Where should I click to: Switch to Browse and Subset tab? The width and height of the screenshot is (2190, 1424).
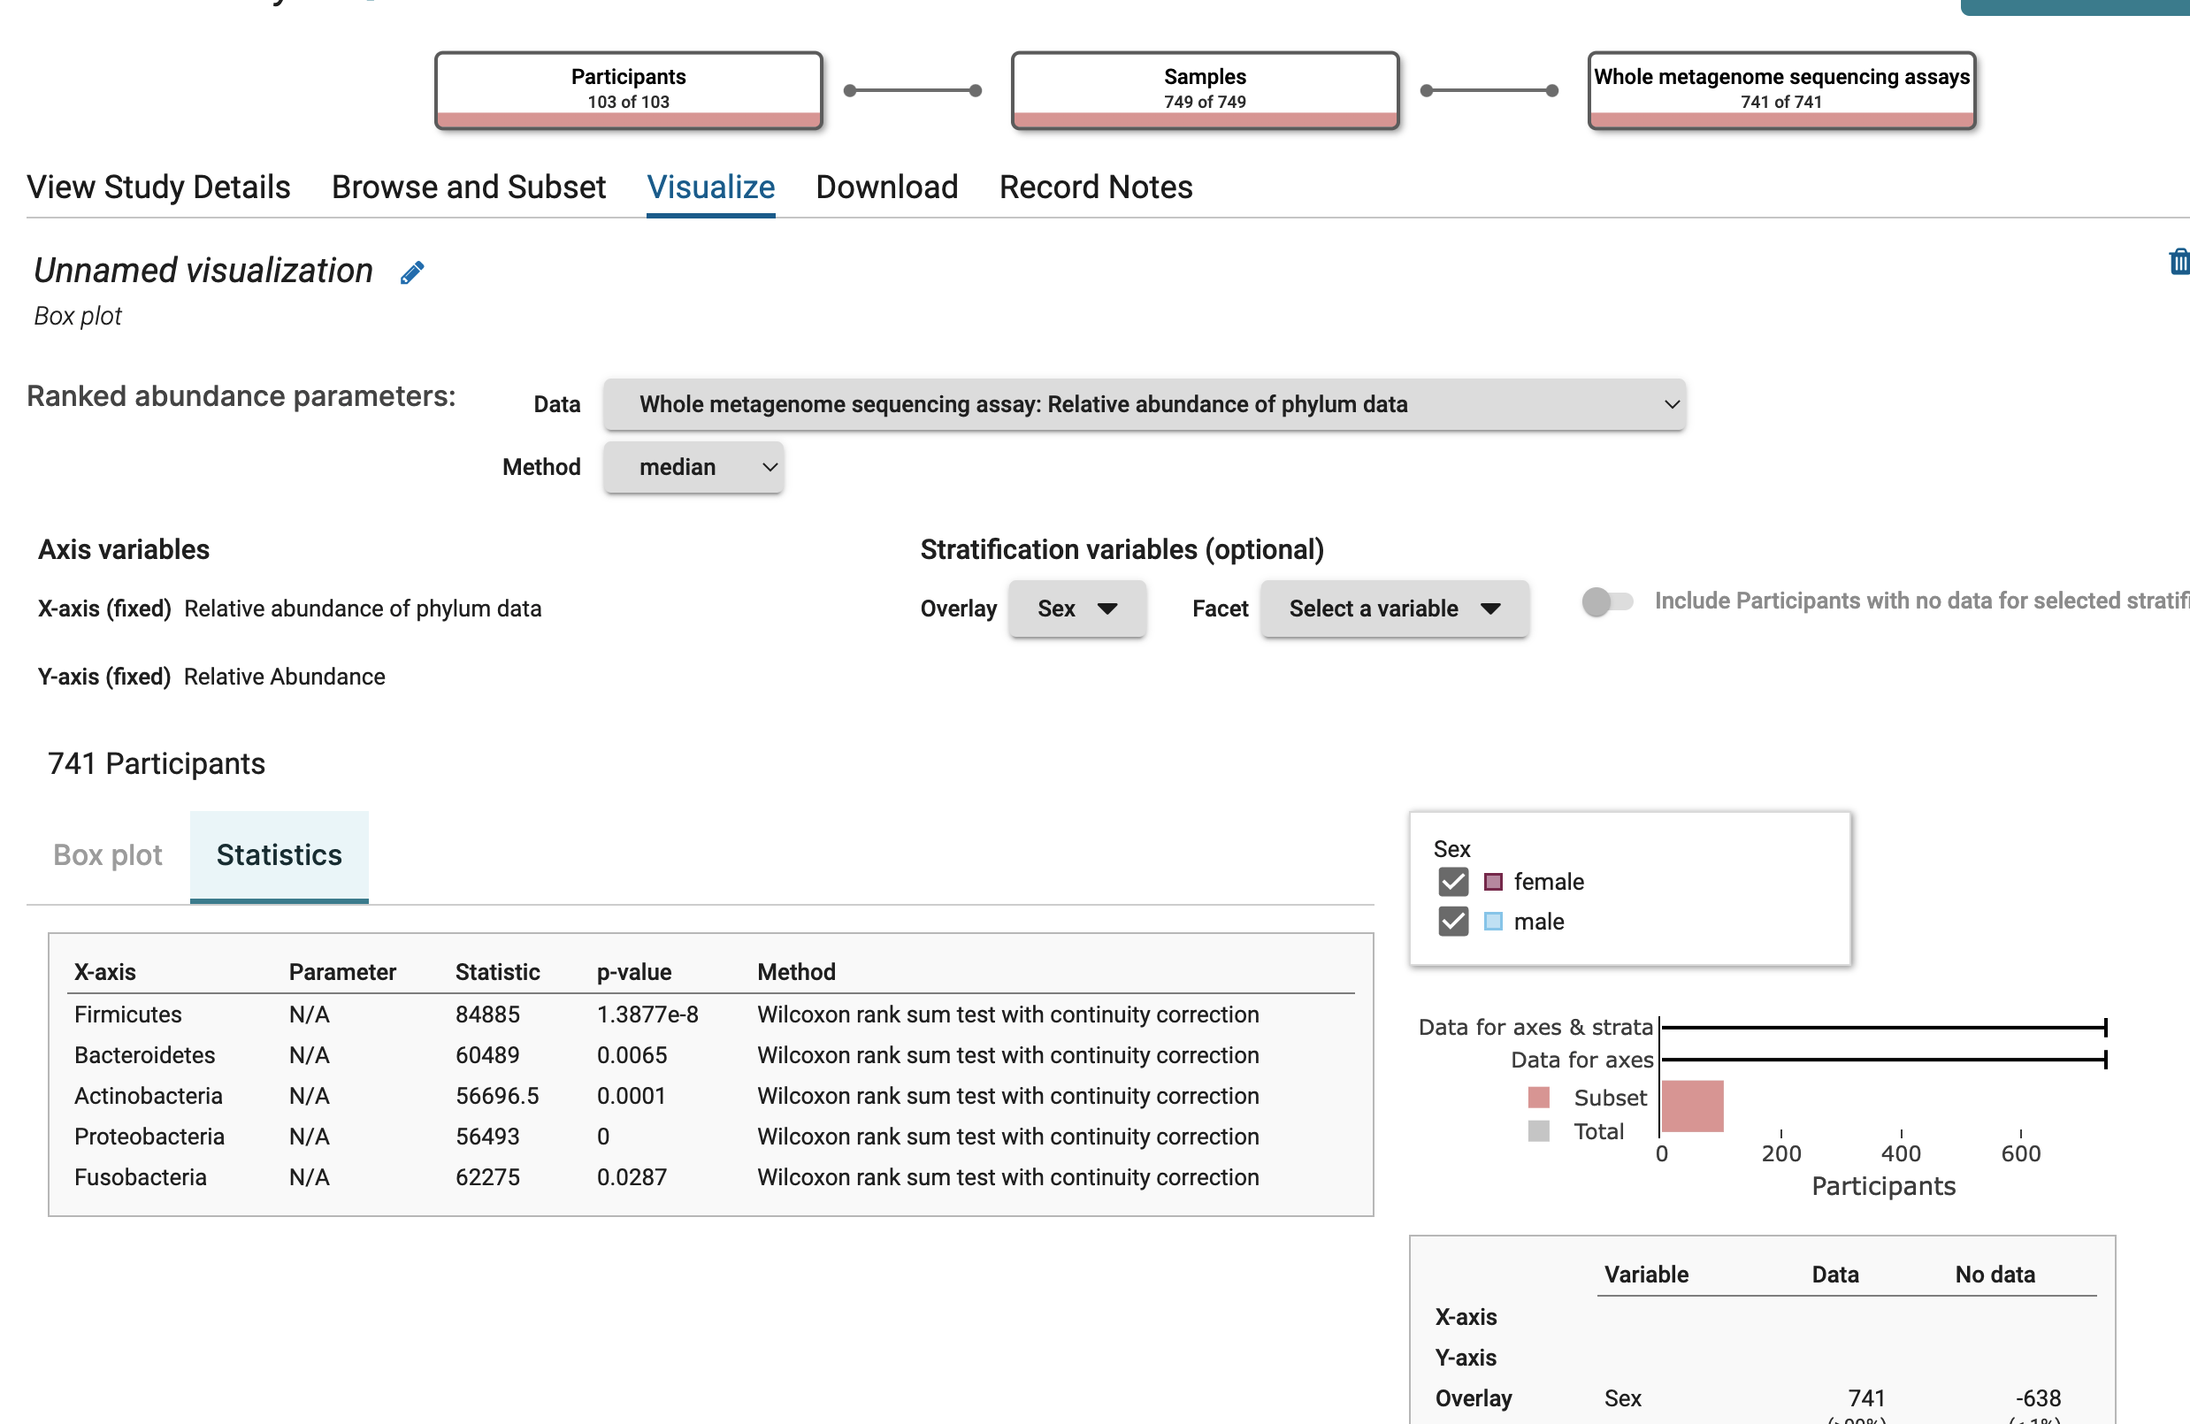click(469, 187)
